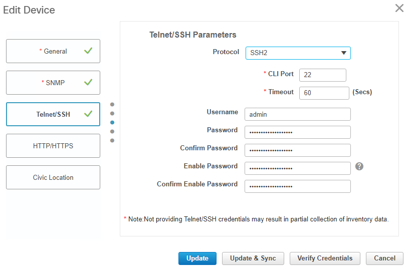
Task: Open the Protocol SSH2 dropdown
Action: tap(298, 53)
